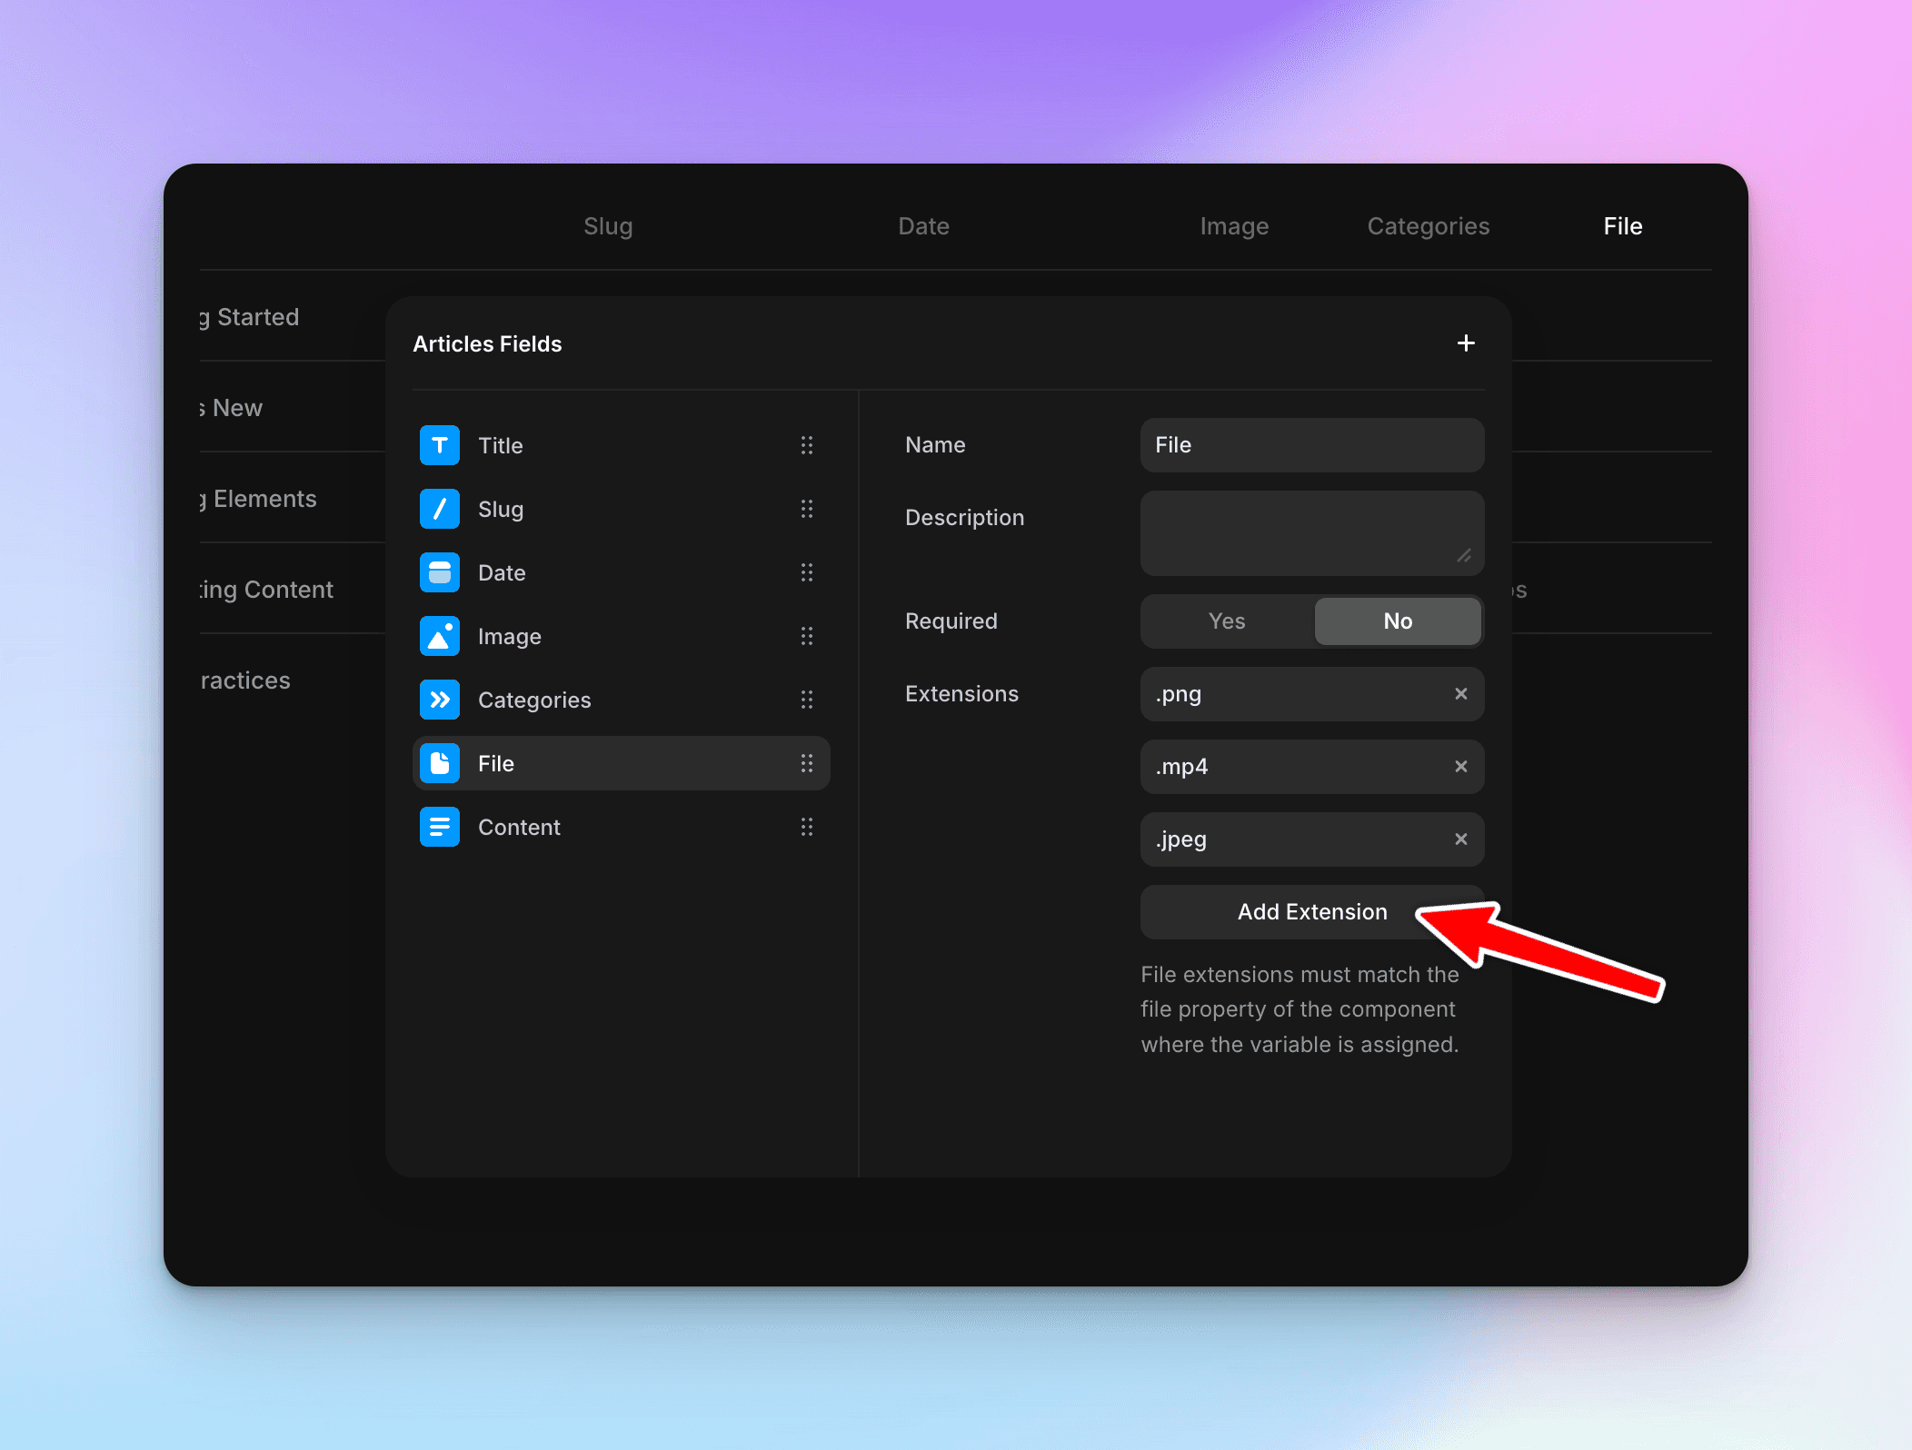Set Required to No
The image size is (1912, 1450).
click(1397, 621)
